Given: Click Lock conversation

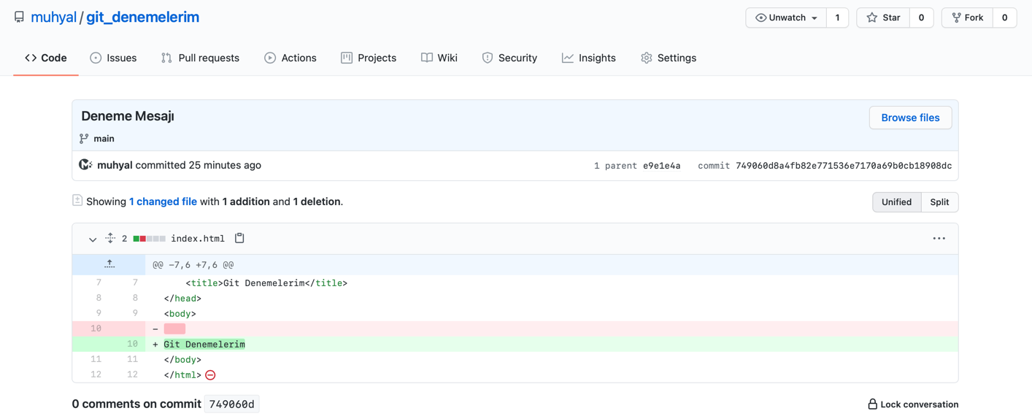Looking at the screenshot, I should click(912, 404).
